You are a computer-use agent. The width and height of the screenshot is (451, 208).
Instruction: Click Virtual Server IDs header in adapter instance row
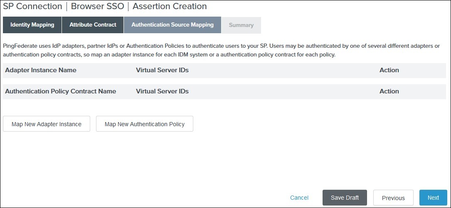162,70
